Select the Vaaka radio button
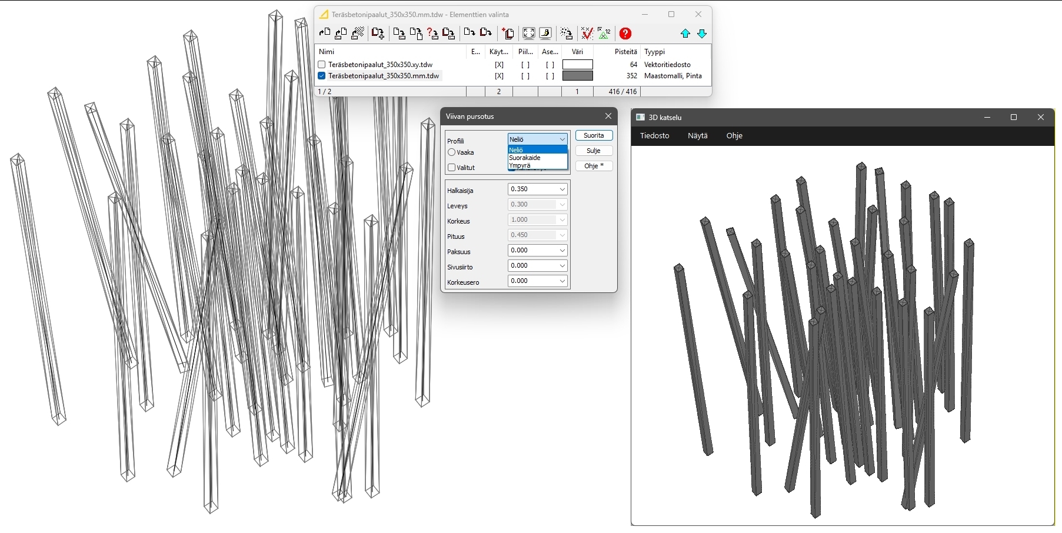 [452, 152]
